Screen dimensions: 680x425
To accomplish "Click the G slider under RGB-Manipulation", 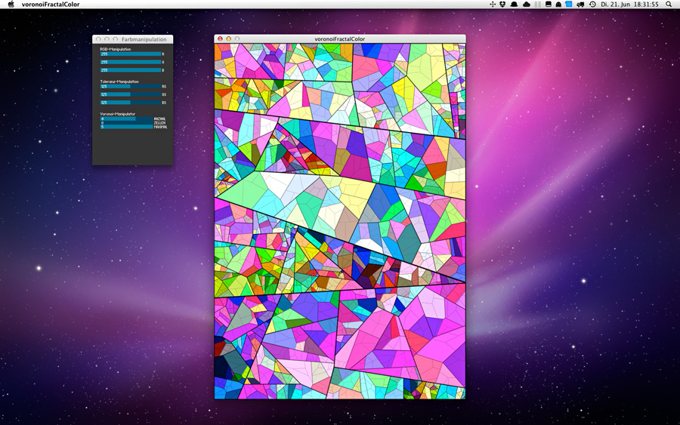I will (130, 63).
